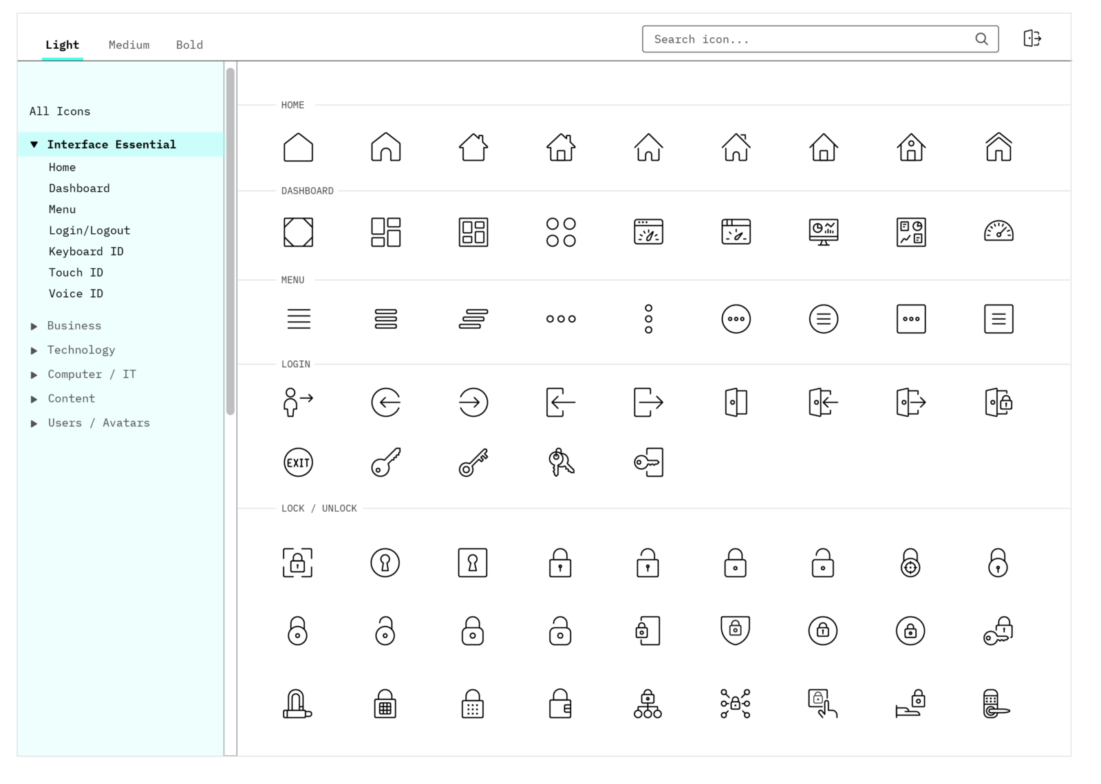Select the house icon with arched door
The width and height of the screenshot is (1101, 784).
[386, 147]
